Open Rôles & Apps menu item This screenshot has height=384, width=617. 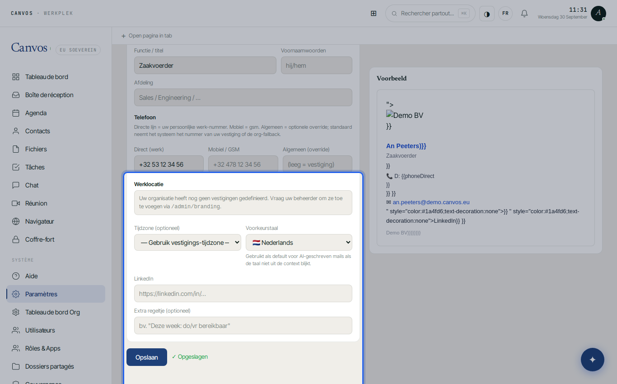pos(56,348)
